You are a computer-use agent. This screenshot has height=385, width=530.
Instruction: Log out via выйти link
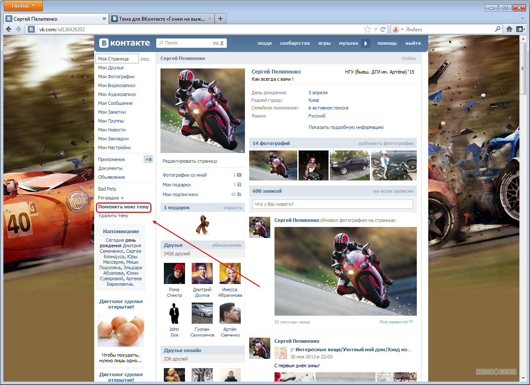pyautogui.click(x=413, y=43)
